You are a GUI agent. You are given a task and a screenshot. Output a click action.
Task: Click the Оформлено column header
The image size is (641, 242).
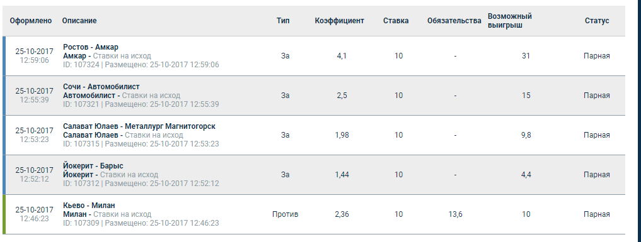click(x=31, y=21)
